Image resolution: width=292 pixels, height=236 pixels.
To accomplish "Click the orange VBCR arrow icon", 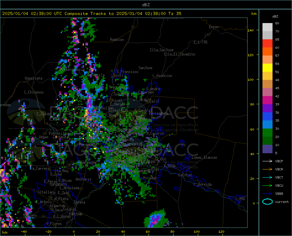I will [x=267, y=169].
